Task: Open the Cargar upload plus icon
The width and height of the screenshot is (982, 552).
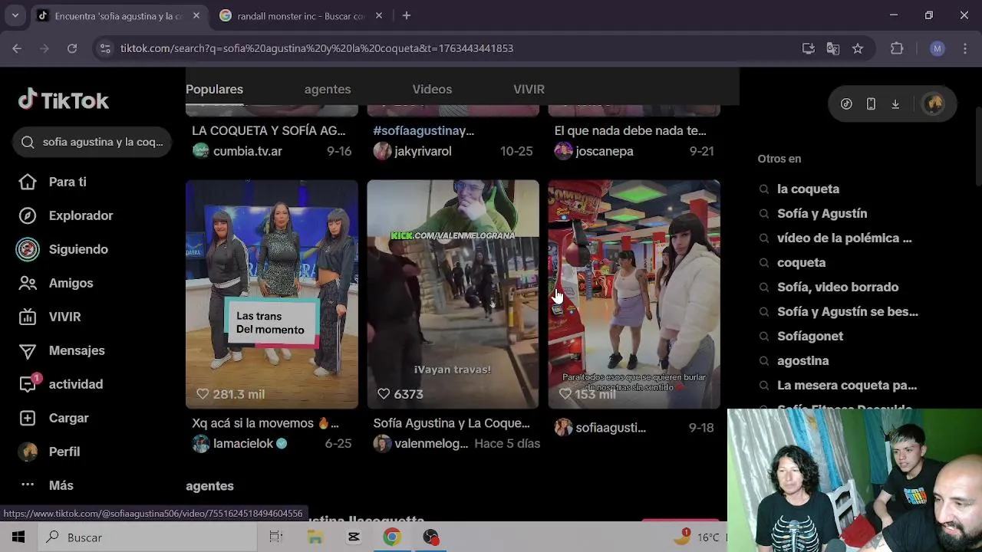Action: [28, 418]
